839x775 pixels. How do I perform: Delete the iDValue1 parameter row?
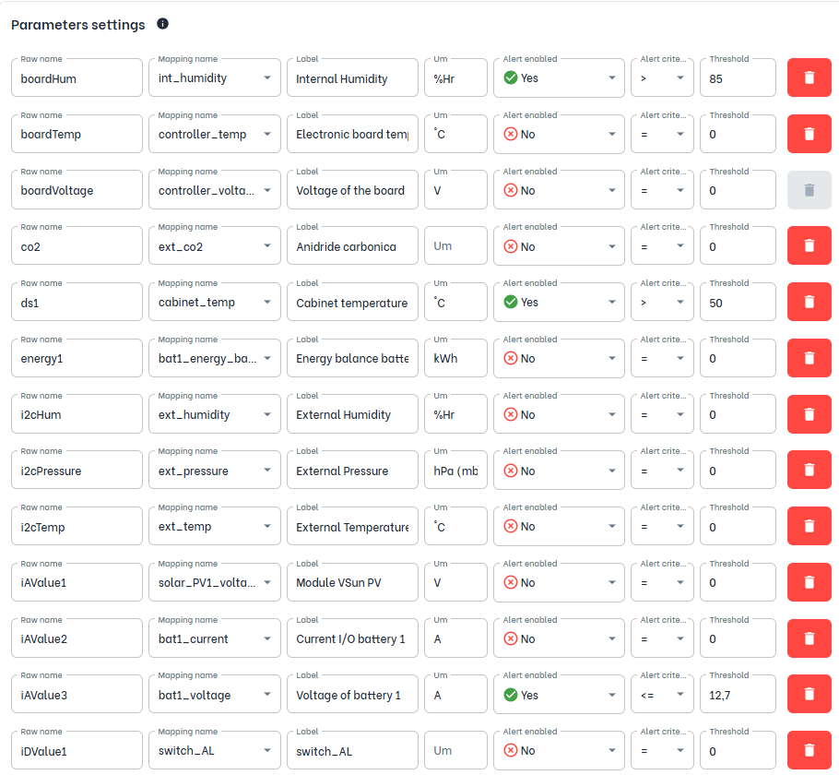pyautogui.click(x=809, y=750)
